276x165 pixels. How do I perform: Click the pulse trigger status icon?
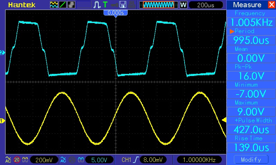[x=97, y=5]
